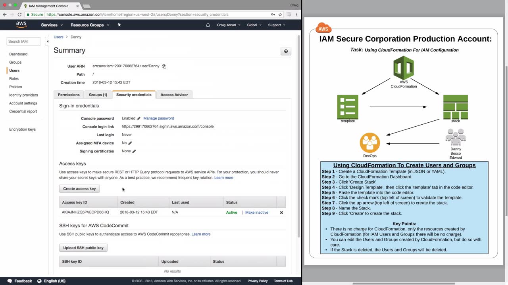
Task: Click the Users breadcrumb link
Action: (x=58, y=37)
